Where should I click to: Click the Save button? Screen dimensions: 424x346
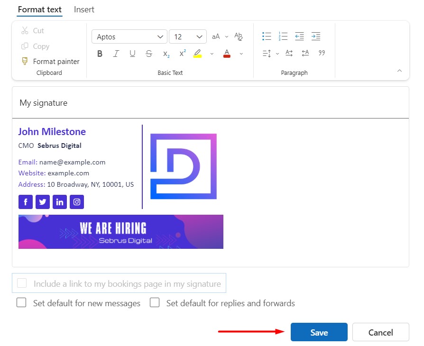(319, 332)
